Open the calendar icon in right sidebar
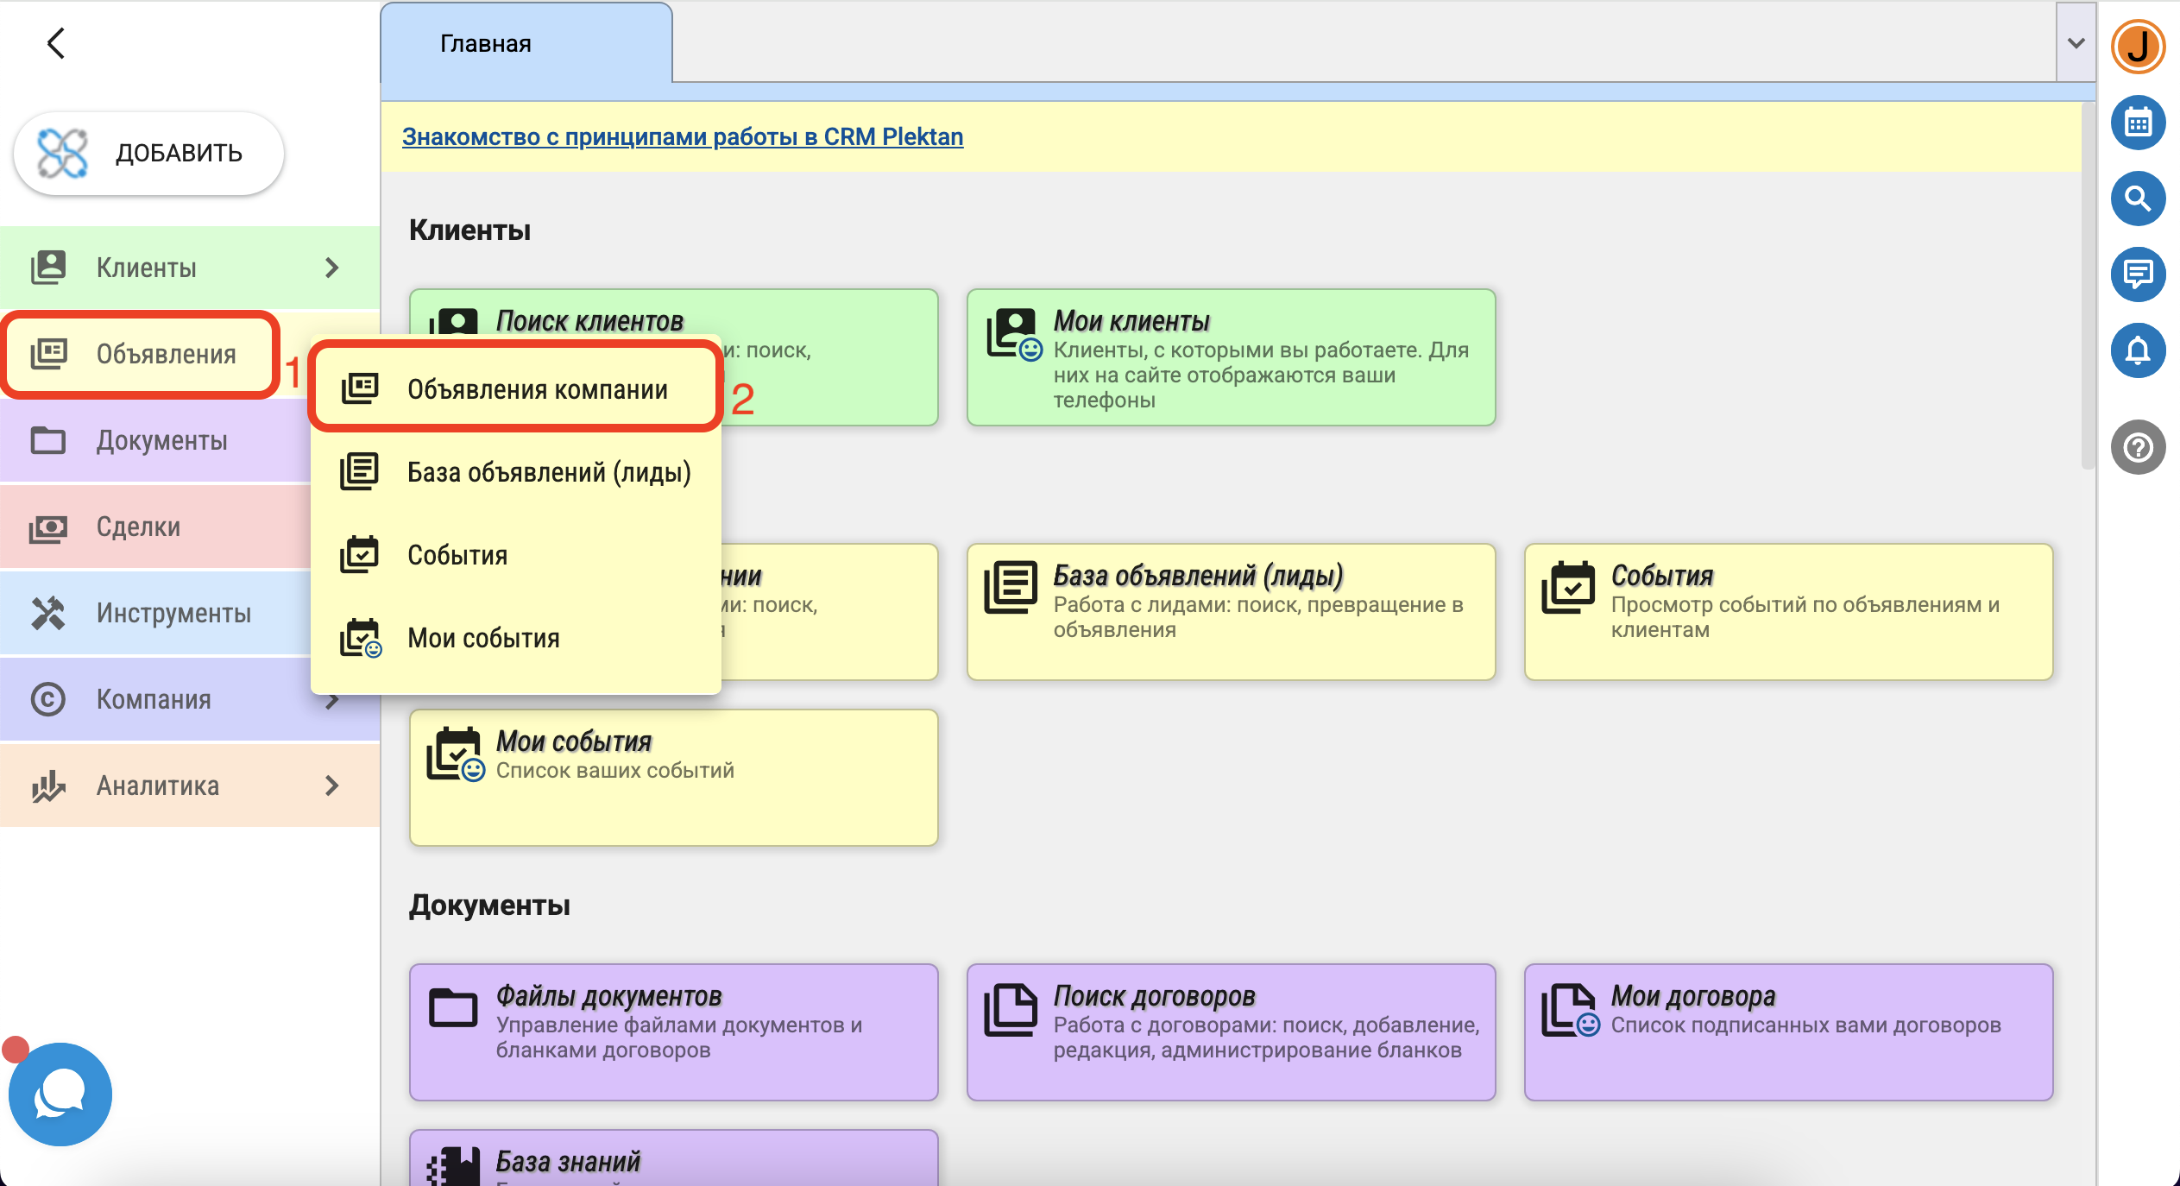This screenshot has height=1186, width=2180. [x=2137, y=123]
